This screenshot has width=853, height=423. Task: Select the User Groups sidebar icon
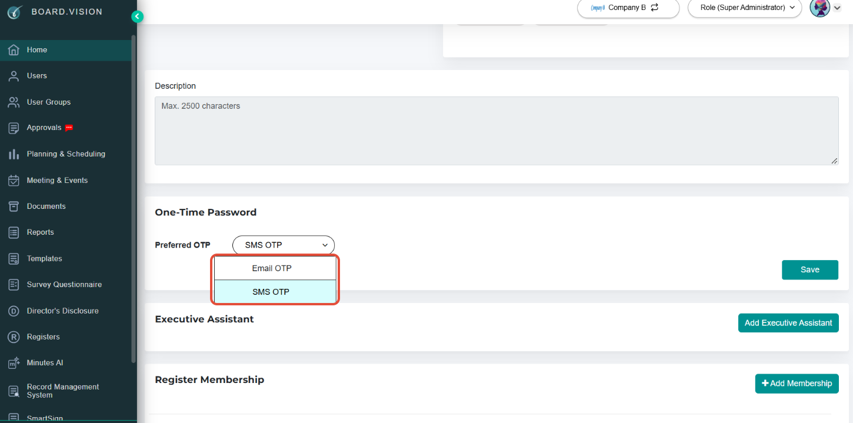click(14, 102)
